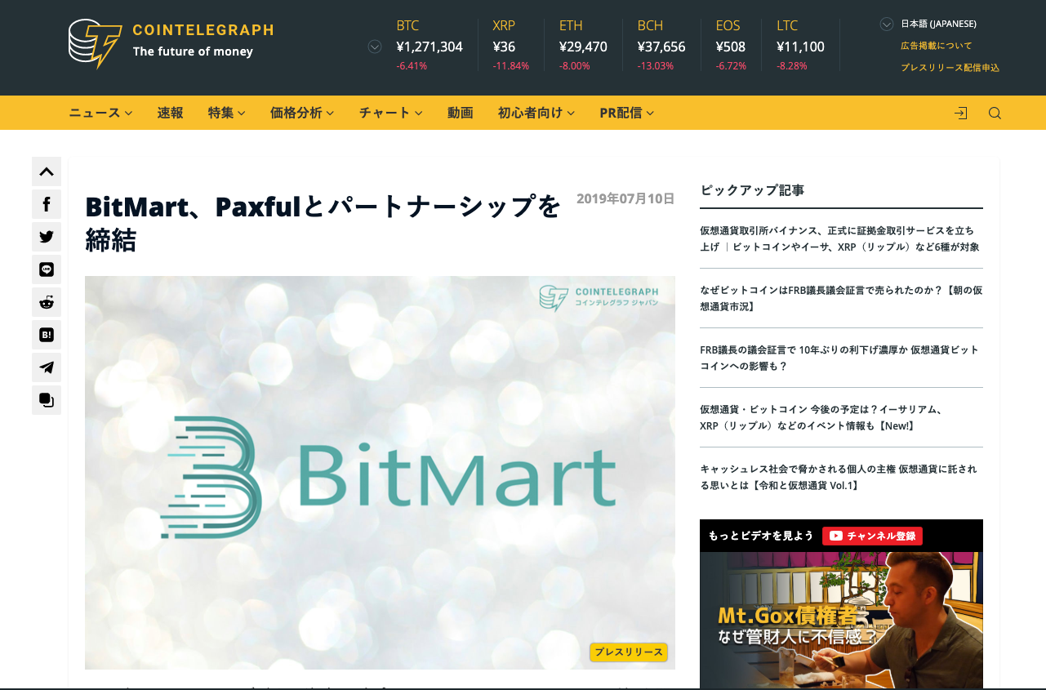Expand the ニュース menu
Viewport: 1046px width, 690px height.
pyautogui.click(x=100, y=113)
